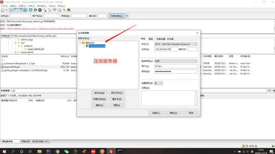Open Chrome from the Windows taskbar
Screen dimensions: 275x154
click(x=57, y=151)
